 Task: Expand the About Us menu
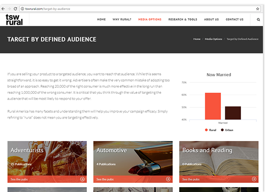tap(211, 20)
